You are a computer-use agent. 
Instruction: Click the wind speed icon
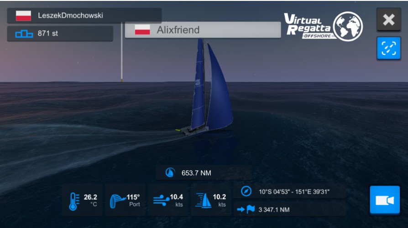pyautogui.click(x=161, y=201)
